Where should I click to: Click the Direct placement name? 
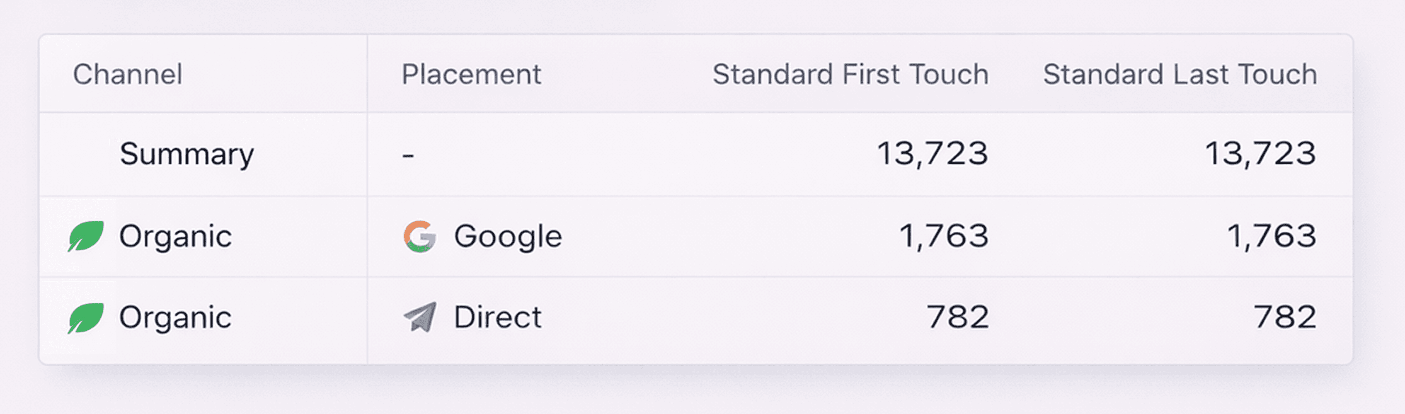pos(497,317)
